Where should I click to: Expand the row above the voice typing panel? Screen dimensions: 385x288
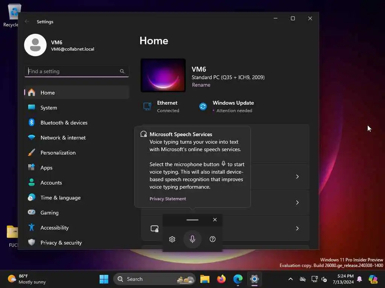pos(297,202)
